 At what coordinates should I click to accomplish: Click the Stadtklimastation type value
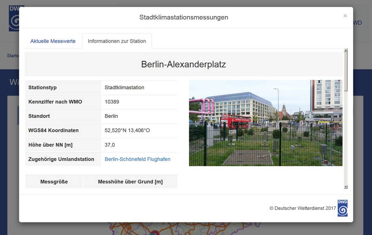(124, 87)
